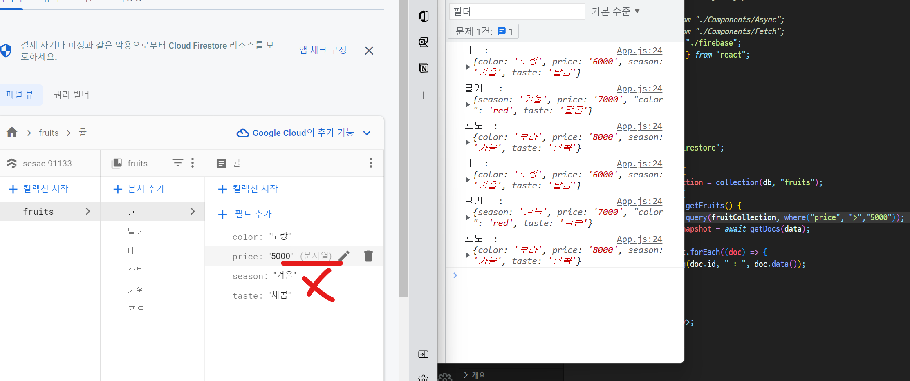Expand the second 딸기 log object
This screenshot has width=910, height=381.
pos(467,217)
